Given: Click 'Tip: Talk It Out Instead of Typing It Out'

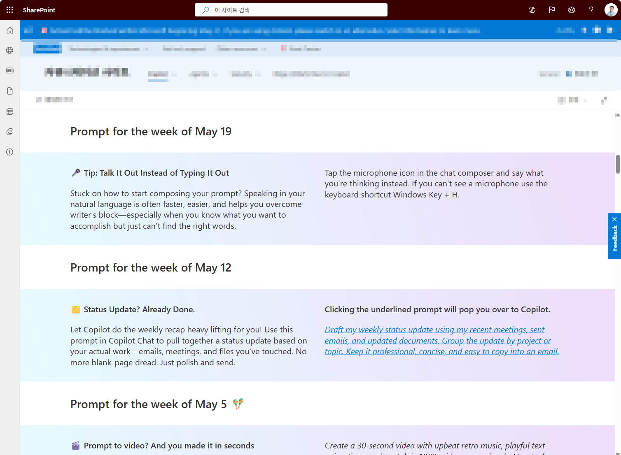Looking at the screenshot, I should pos(156,173).
